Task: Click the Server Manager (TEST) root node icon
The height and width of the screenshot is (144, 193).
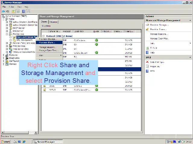Action: pos(3,16)
